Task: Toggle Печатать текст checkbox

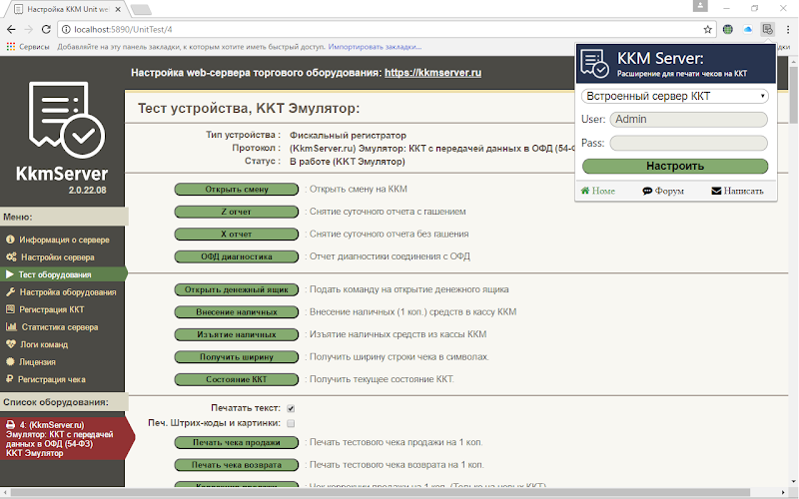Action: (291, 408)
